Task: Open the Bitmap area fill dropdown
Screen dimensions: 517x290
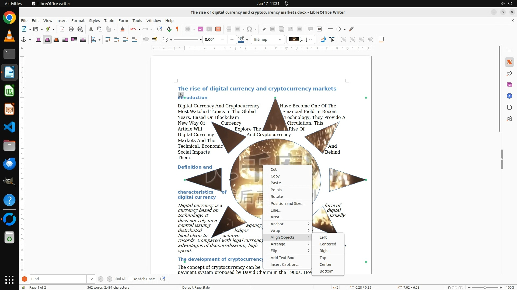Action: 268,39
